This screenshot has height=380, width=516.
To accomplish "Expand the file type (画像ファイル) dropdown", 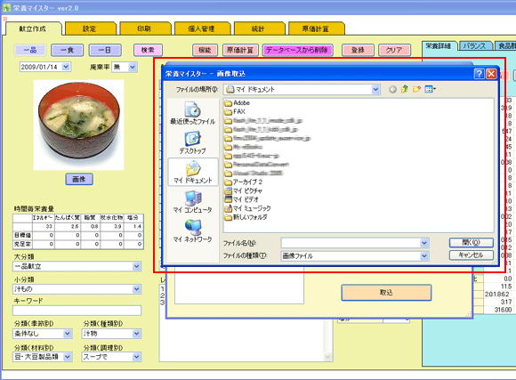I will pos(424,256).
